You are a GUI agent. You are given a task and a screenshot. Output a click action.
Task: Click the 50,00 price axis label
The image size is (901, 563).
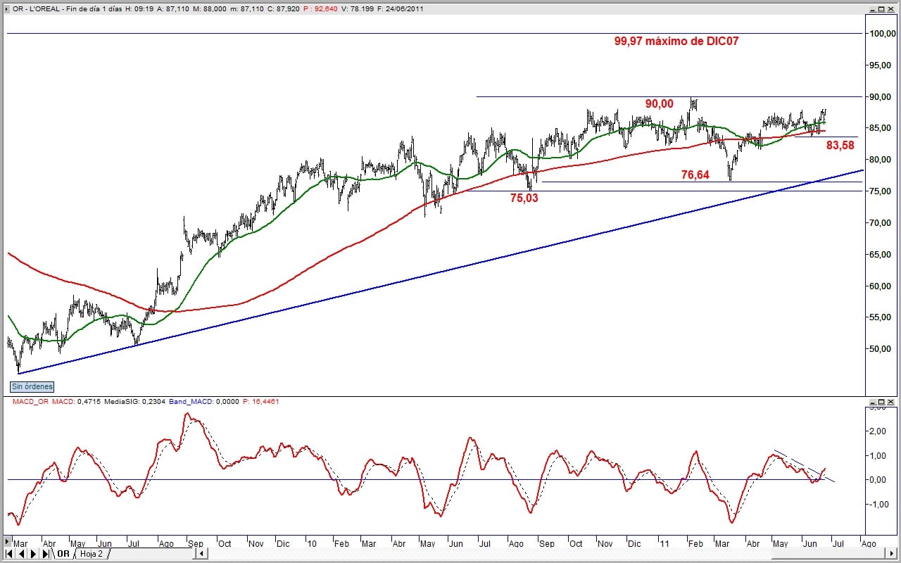[881, 349]
